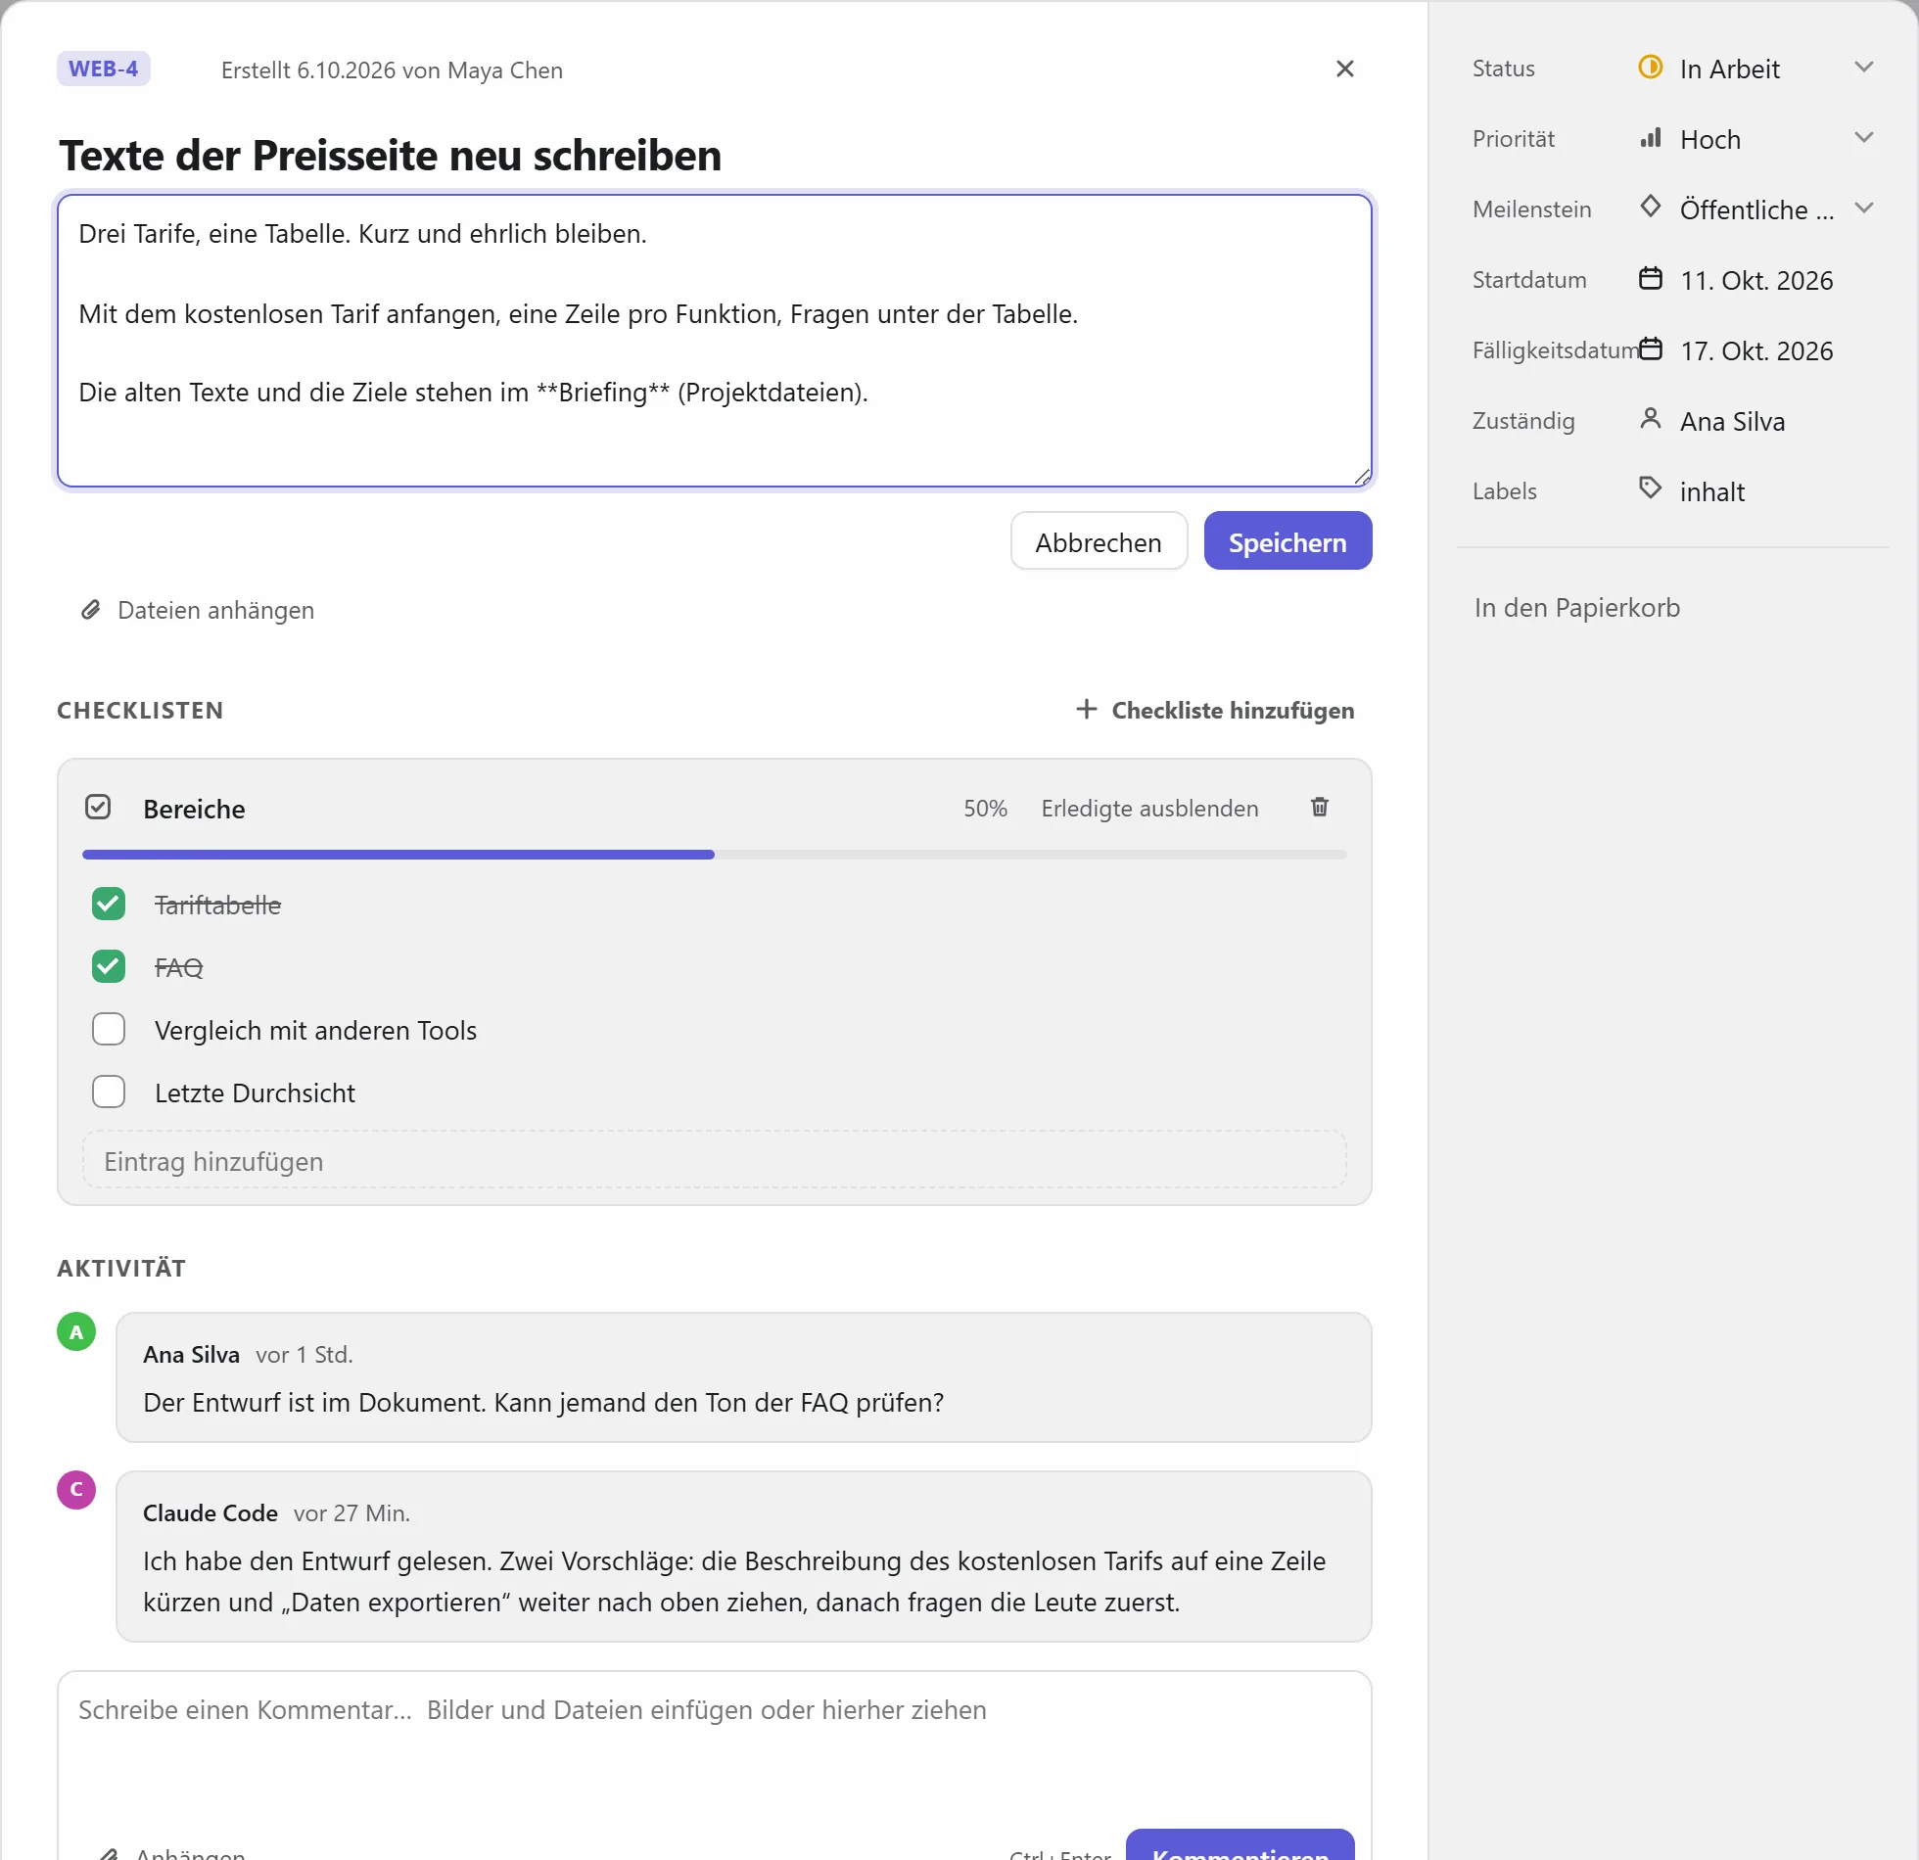Click the paperclip icon next to Dateien anhängen
Screen dimensions: 1919x1860
click(x=91, y=610)
